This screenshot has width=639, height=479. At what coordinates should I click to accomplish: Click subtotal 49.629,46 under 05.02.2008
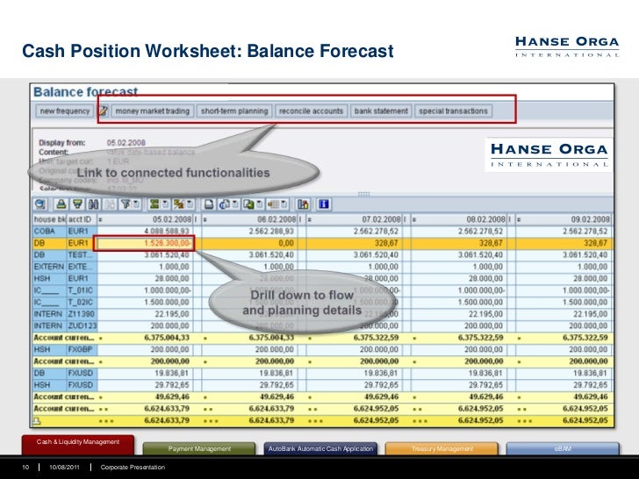(171, 397)
